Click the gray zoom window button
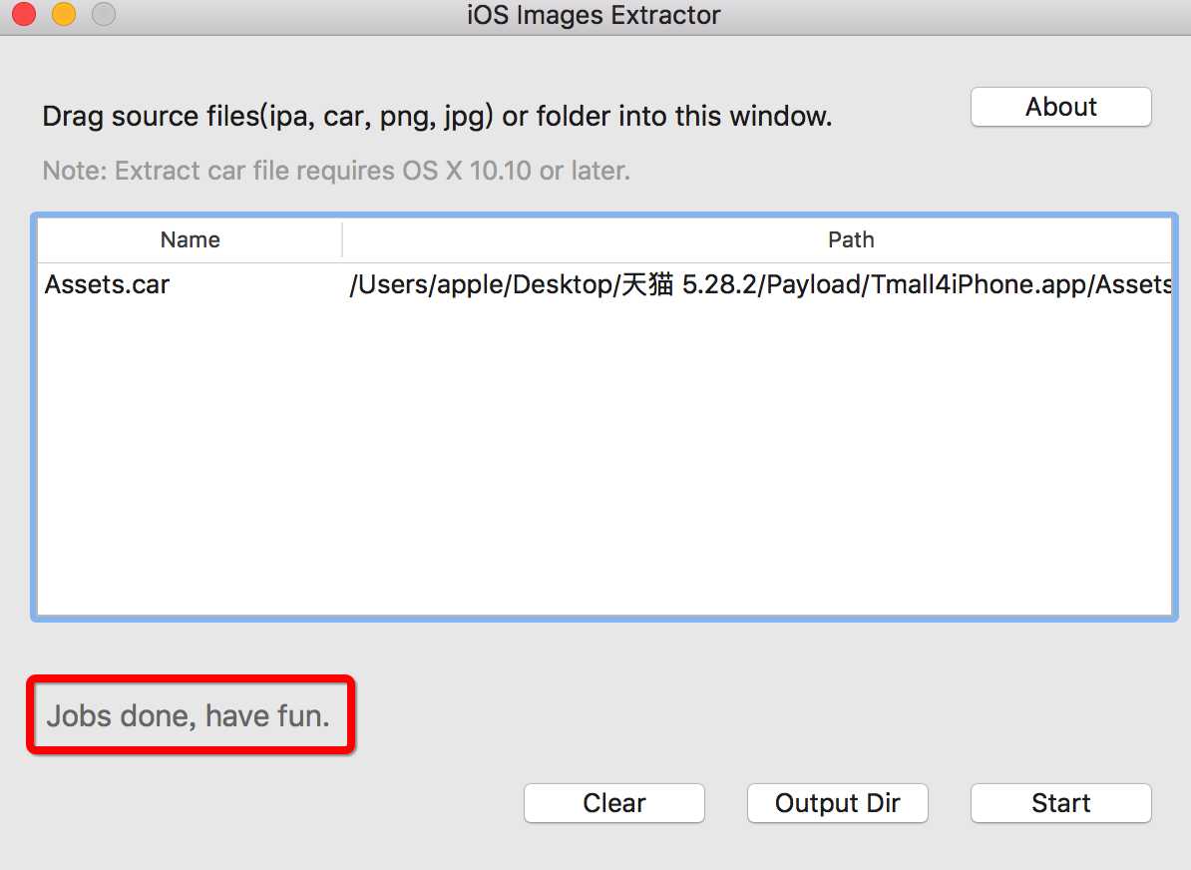Image resolution: width=1191 pixels, height=870 pixels. coord(104,14)
